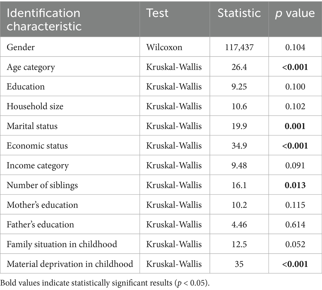Click the Household size cell

pos(35,106)
